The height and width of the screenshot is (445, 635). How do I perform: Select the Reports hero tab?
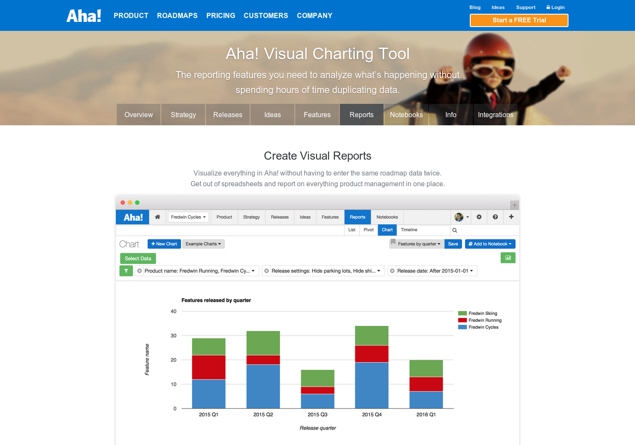point(362,115)
